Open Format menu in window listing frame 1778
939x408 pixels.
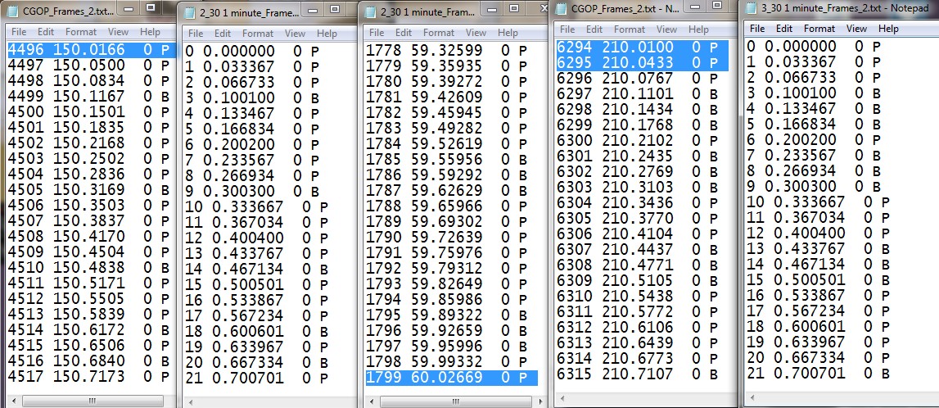point(438,33)
